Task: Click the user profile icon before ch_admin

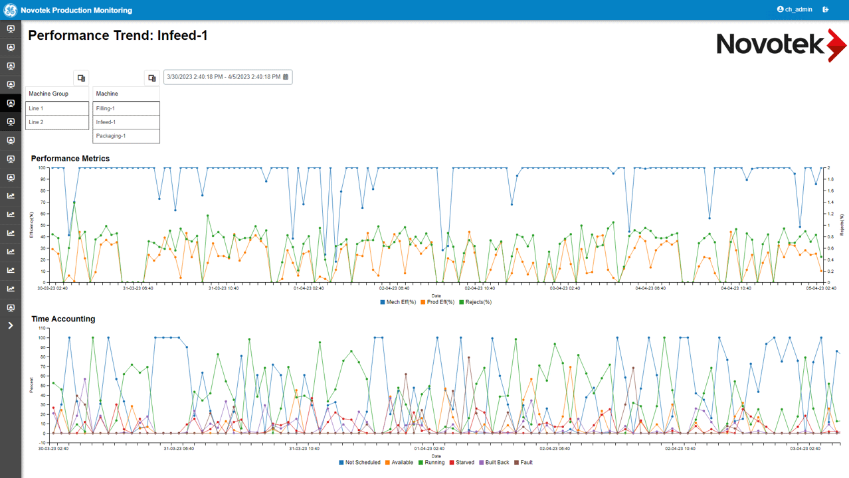Action: (x=780, y=10)
